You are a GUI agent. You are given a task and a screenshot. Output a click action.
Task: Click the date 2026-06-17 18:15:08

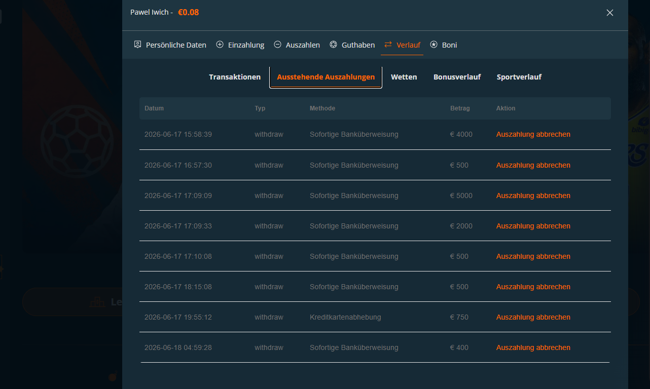(x=178, y=287)
